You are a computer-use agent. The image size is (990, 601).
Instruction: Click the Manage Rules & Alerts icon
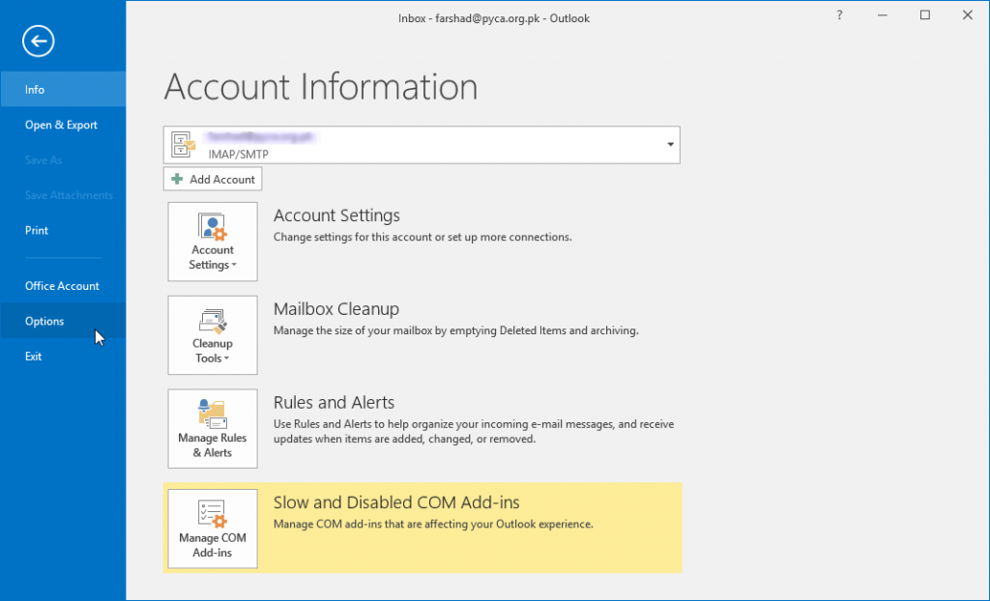pos(212,413)
